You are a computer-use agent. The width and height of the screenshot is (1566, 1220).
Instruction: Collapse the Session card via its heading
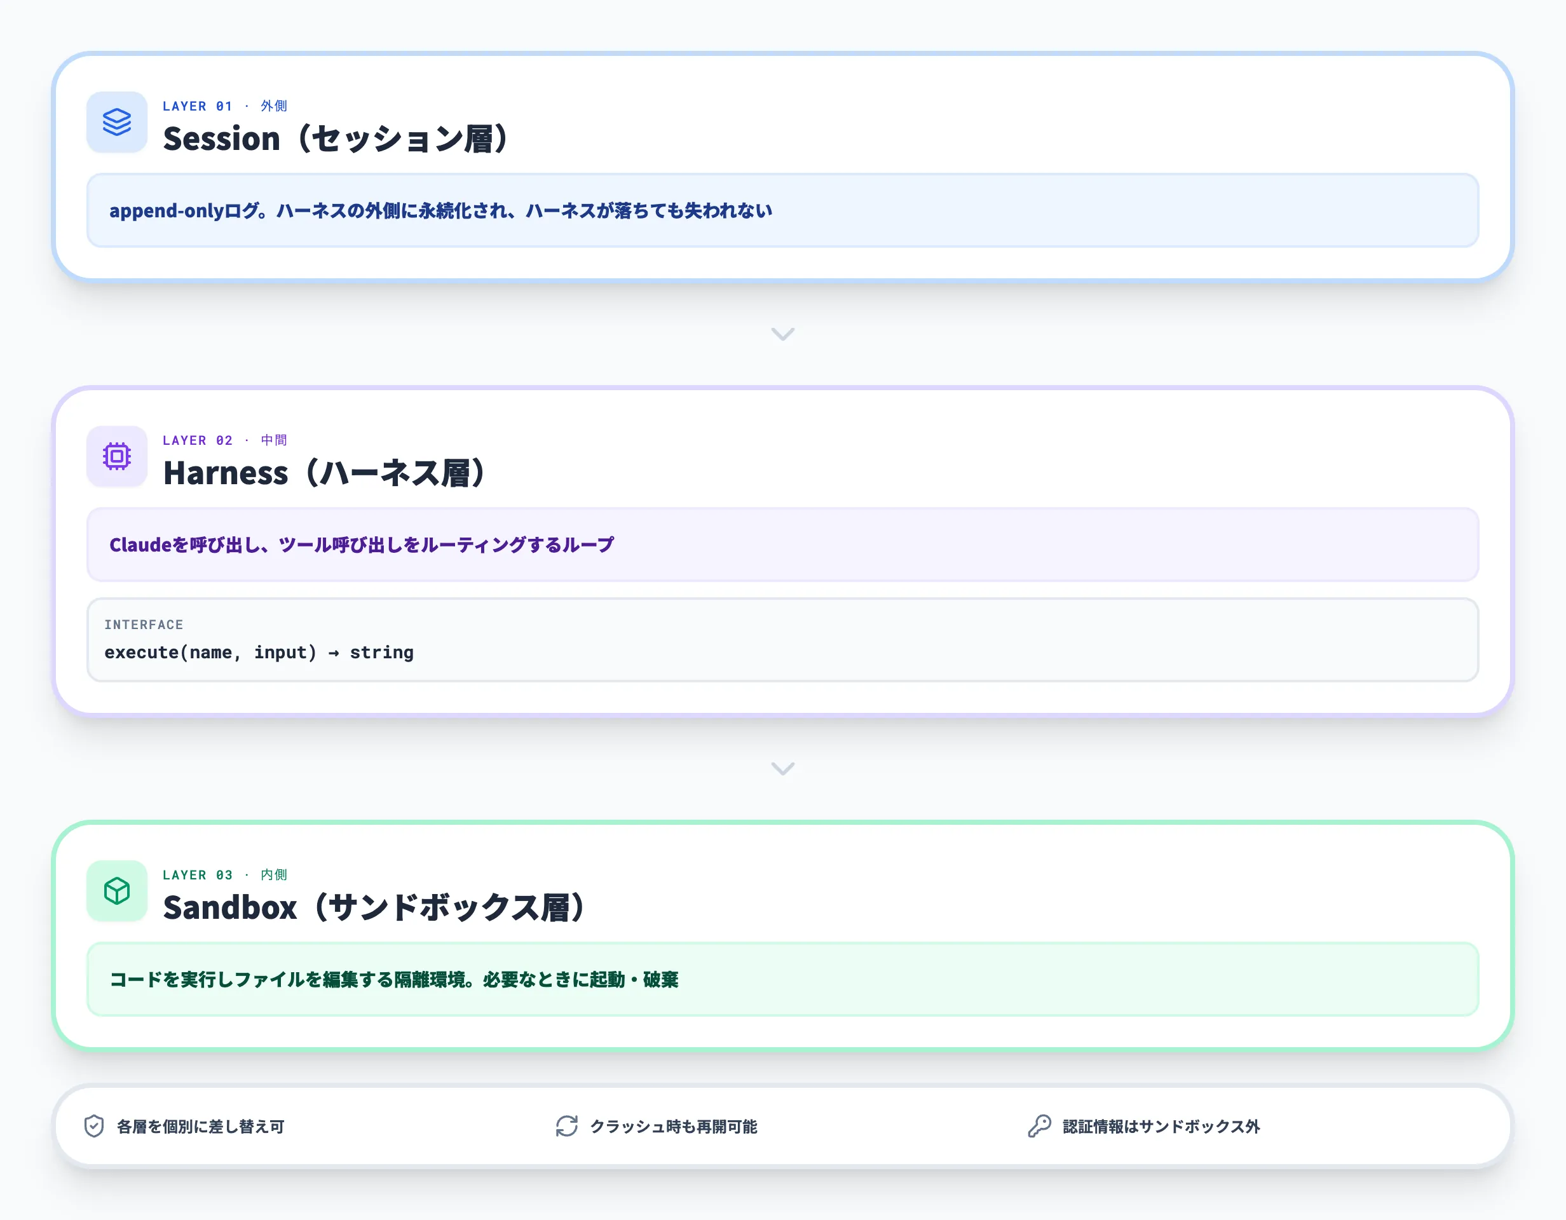tap(337, 139)
